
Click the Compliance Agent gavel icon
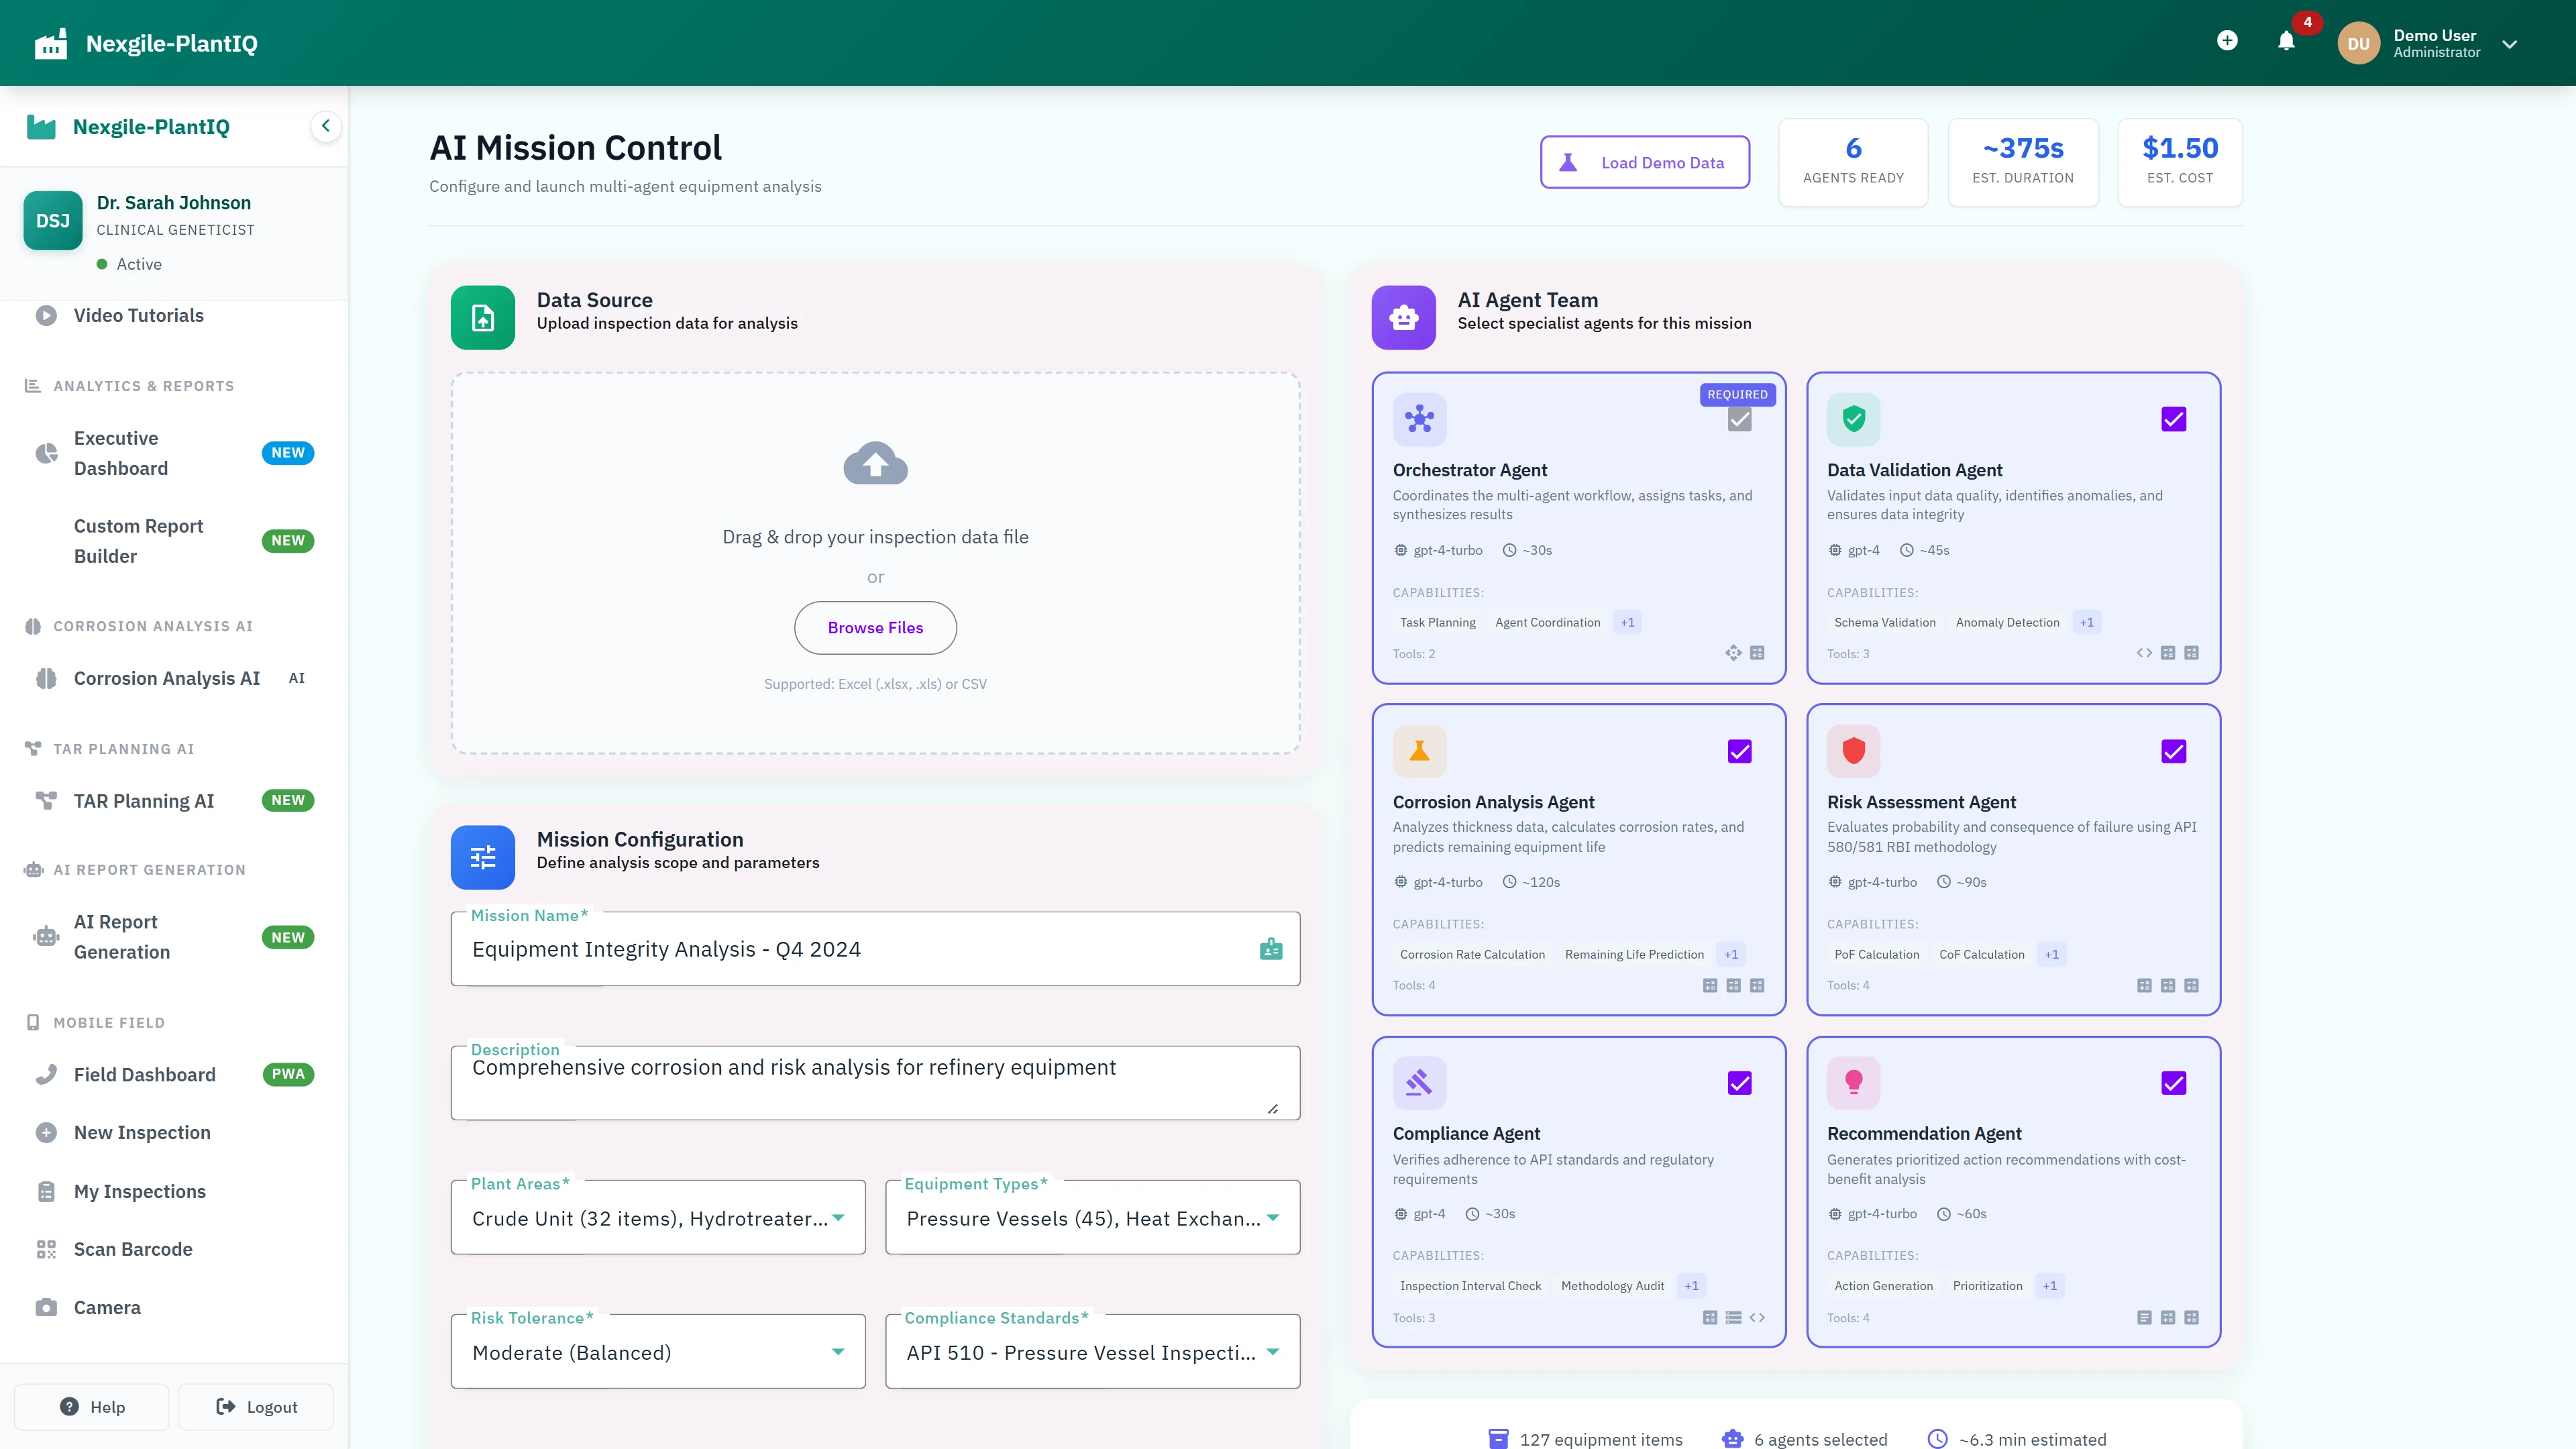click(x=1419, y=1082)
